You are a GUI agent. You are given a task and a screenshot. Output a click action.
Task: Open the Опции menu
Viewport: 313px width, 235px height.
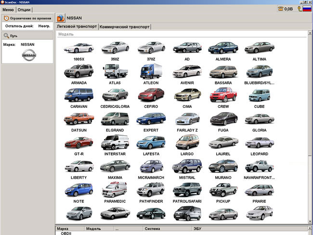tap(24, 10)
